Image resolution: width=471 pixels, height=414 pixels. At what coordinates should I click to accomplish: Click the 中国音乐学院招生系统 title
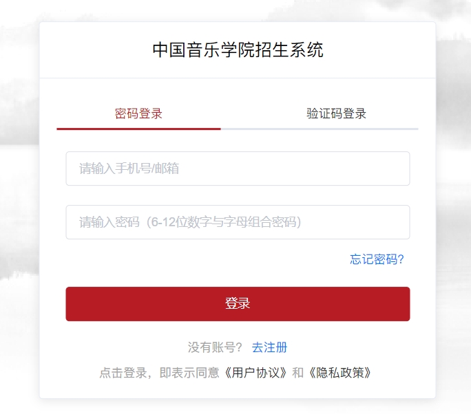tap(238, 50)
